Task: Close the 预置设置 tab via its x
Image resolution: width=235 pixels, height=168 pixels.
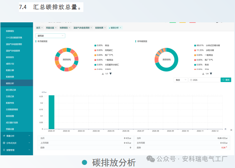Action: pos(56,28)
